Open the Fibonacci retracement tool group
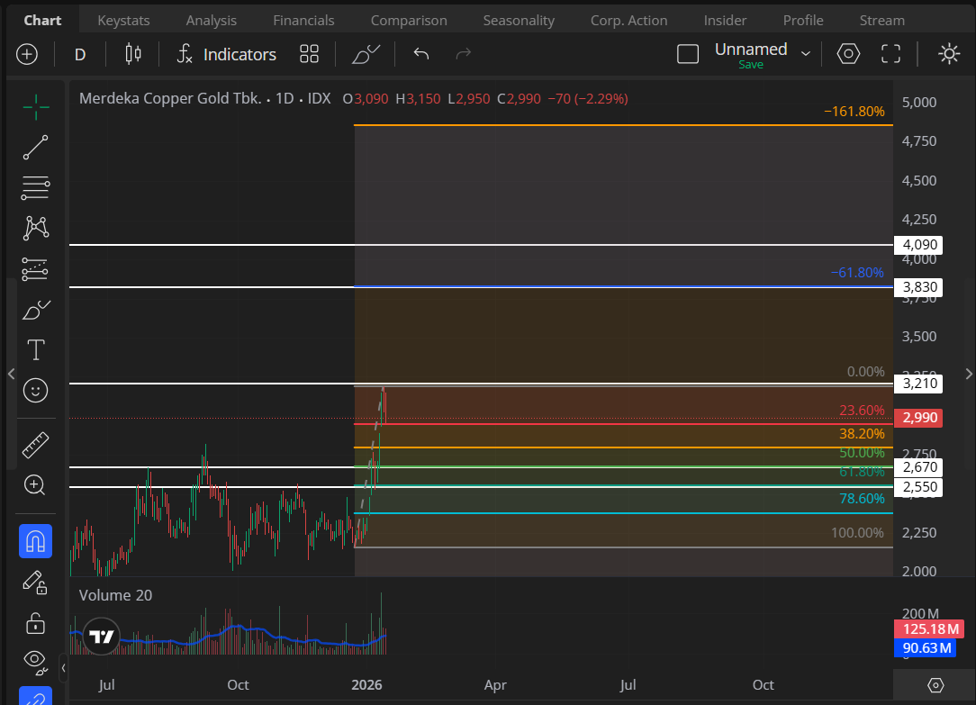This screenshot has width=976, height=705. pyautogui.click(x=36, y=187)
